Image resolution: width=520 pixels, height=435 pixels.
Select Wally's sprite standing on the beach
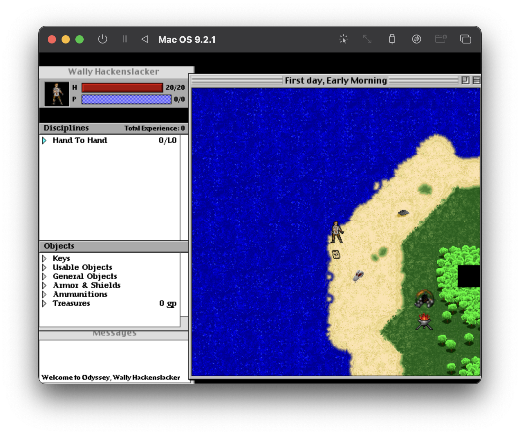[337, 231]
